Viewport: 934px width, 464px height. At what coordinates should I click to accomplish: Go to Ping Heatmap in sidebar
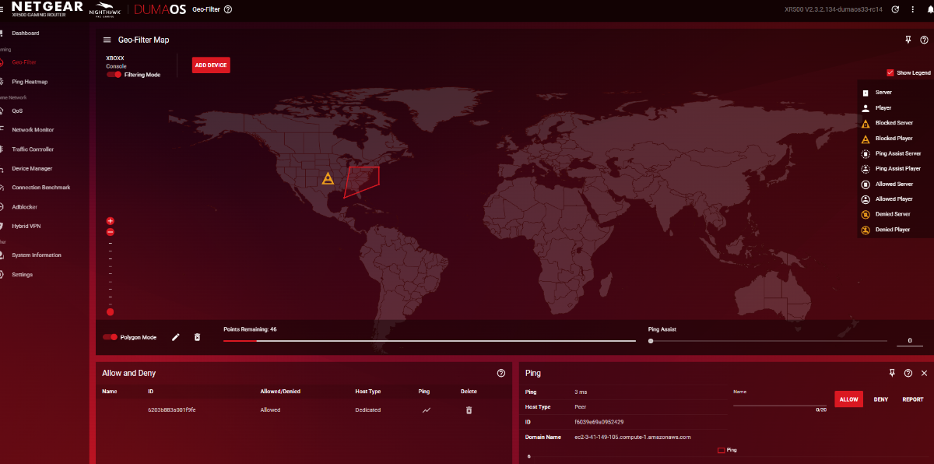coord(30,82)
